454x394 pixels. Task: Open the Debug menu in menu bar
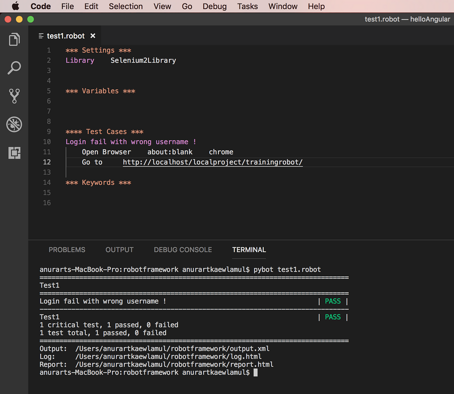215,6
